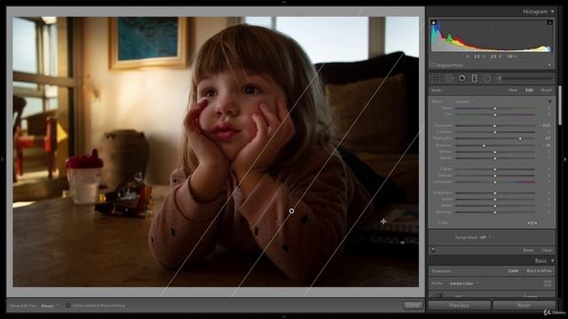Image resolution: width=568 pixels, height=319 pixels.
Task: Switch mask mode to Edit
Action: (x=529, y=90)
